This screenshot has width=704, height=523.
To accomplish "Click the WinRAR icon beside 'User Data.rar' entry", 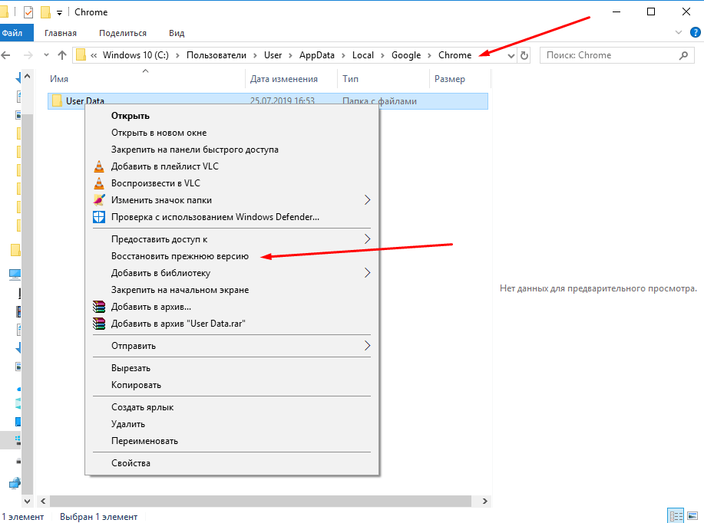I will [99, 324].
